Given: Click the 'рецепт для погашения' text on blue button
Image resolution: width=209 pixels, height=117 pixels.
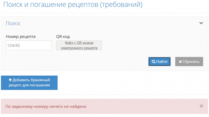Looking at the screenshot, I should coord(29,85).
